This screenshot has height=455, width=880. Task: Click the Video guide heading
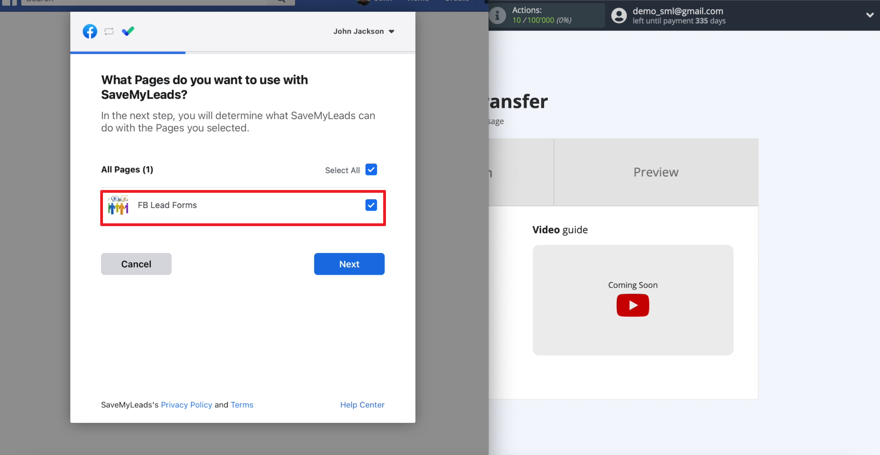(x=560, y=230)
